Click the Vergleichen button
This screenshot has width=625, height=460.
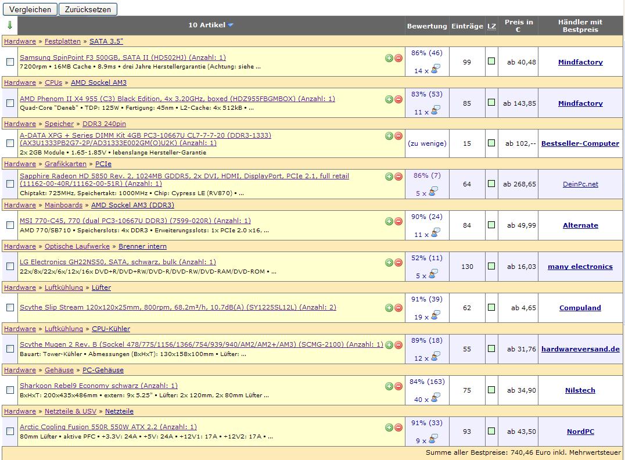(x=30, y=9)
